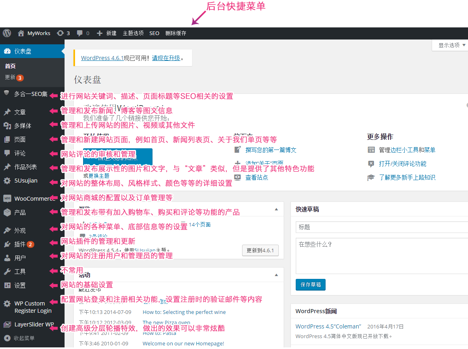The height and width of the screenshot is (349, 468).
Task: Click the WordPress logo in admin bar
Action: pos(7,33)
